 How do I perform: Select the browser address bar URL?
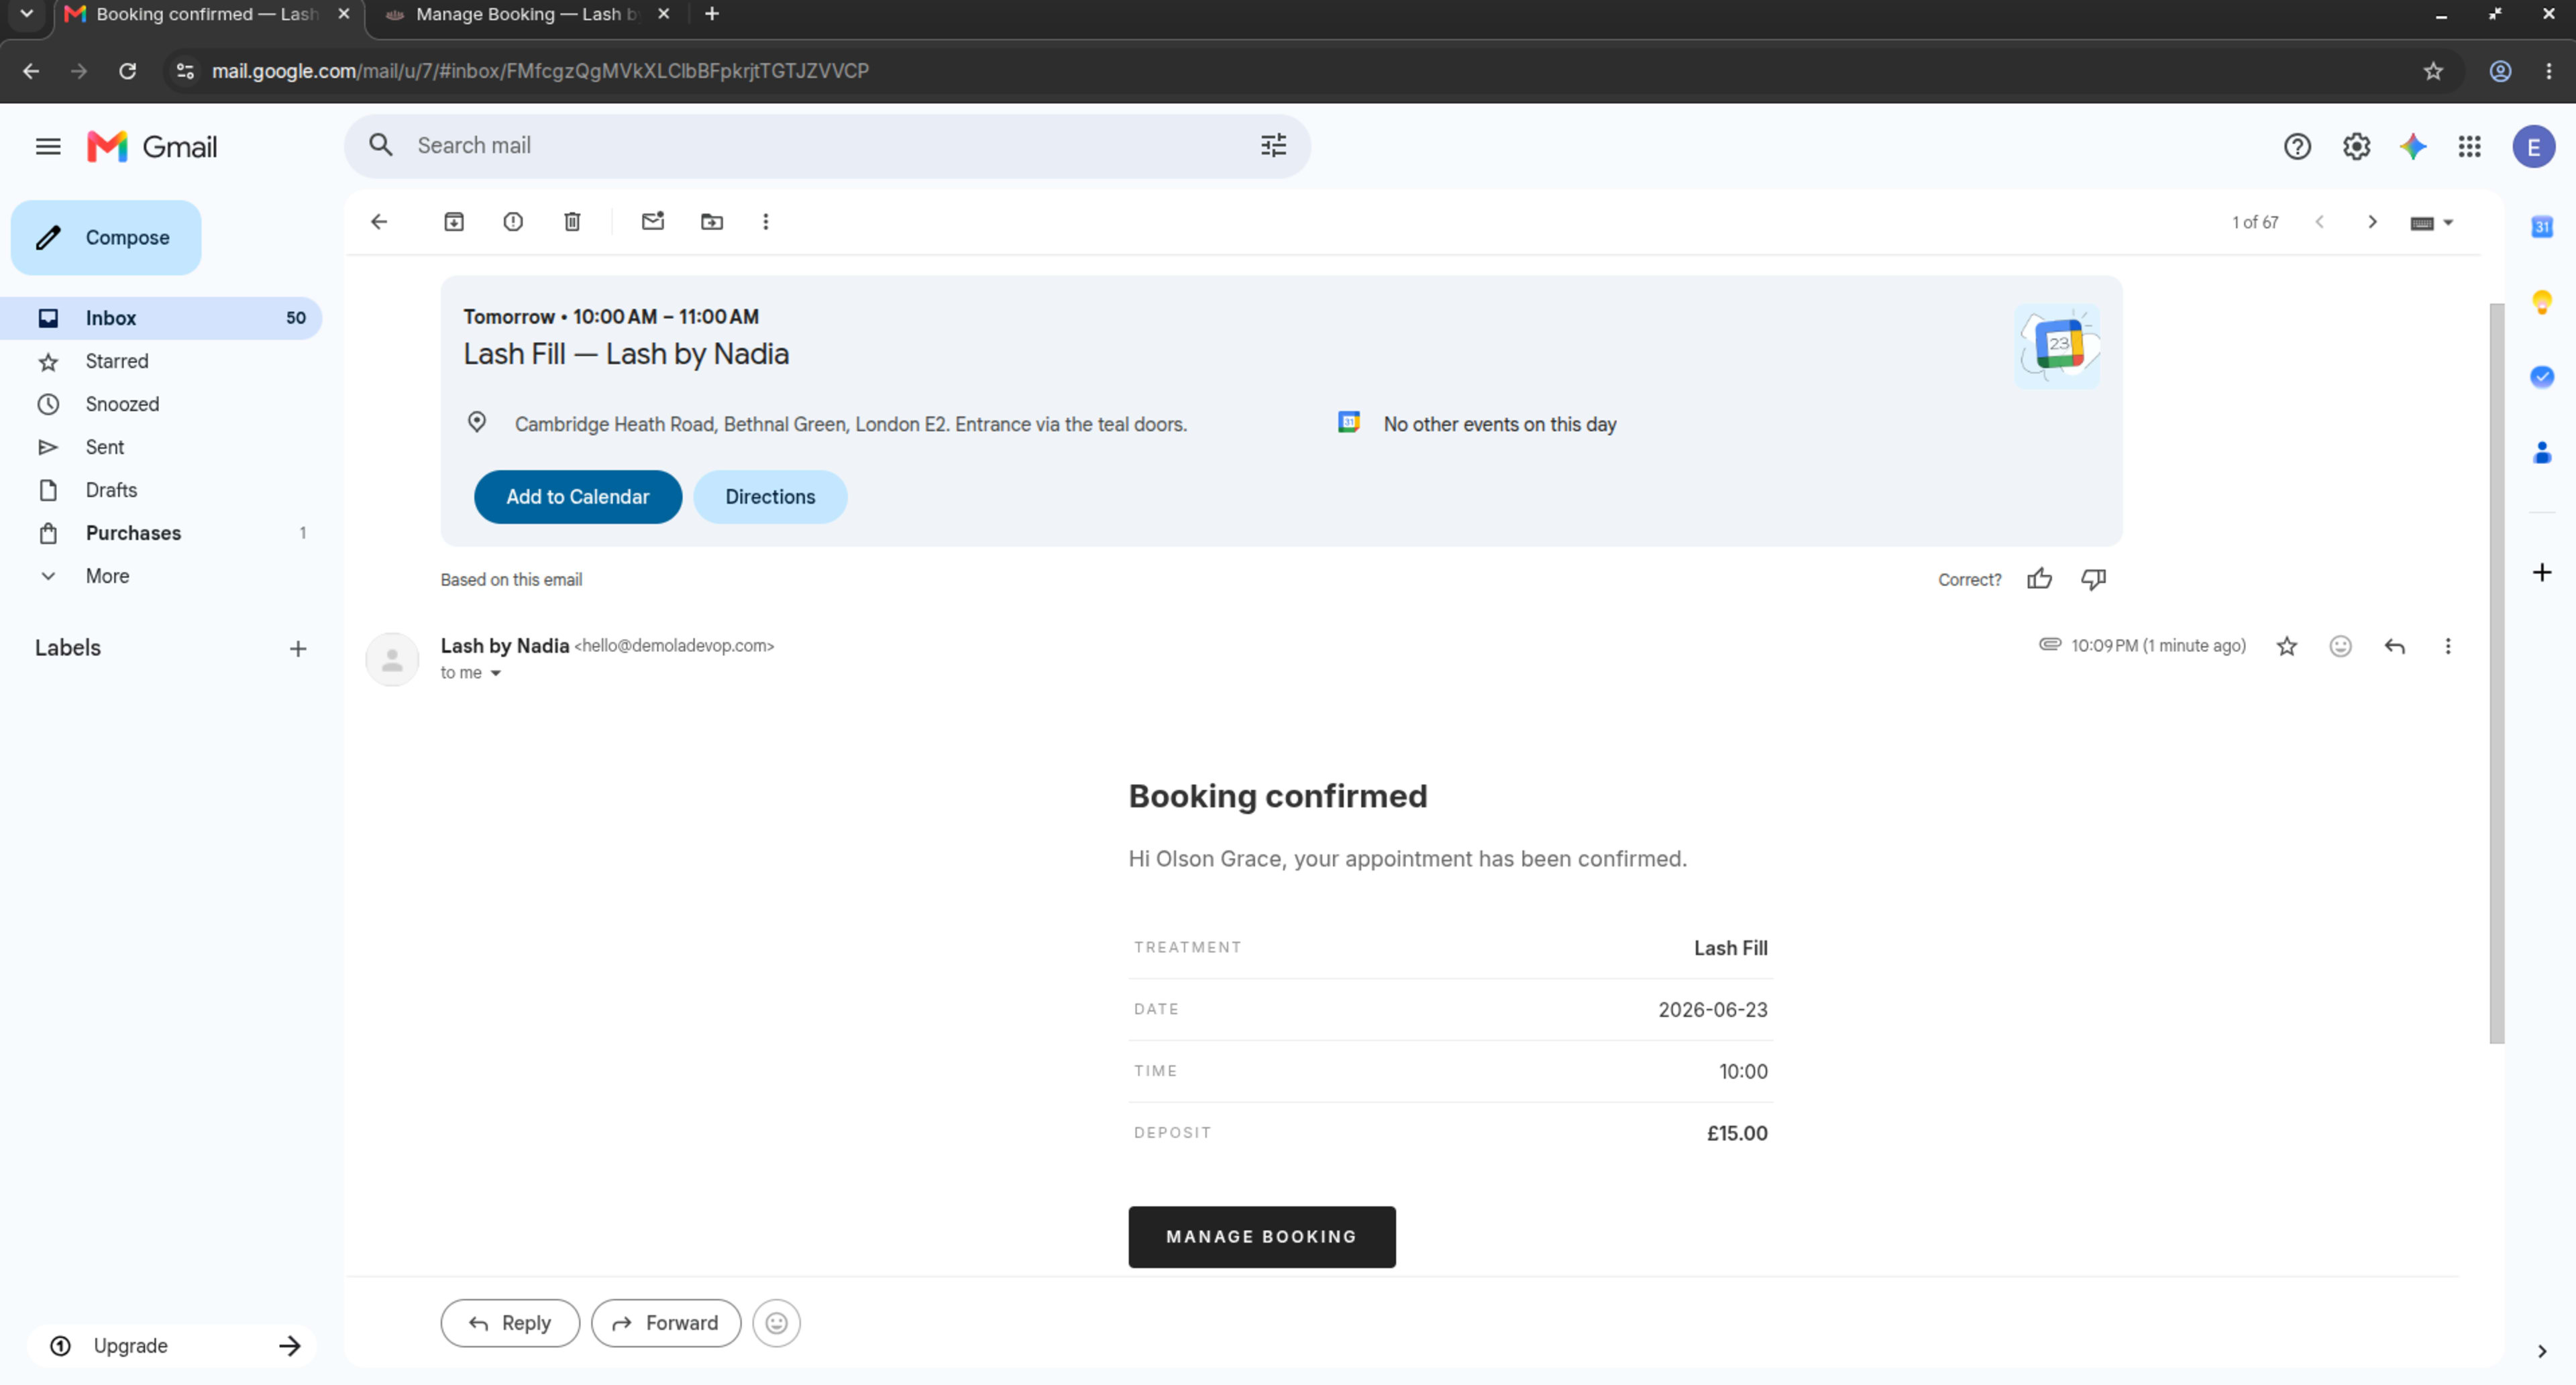pos(540,71)
